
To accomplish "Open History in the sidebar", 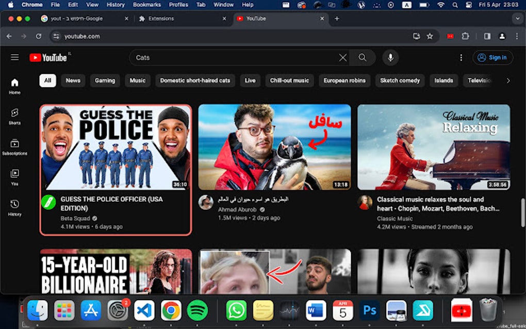I will click(14, 208).
